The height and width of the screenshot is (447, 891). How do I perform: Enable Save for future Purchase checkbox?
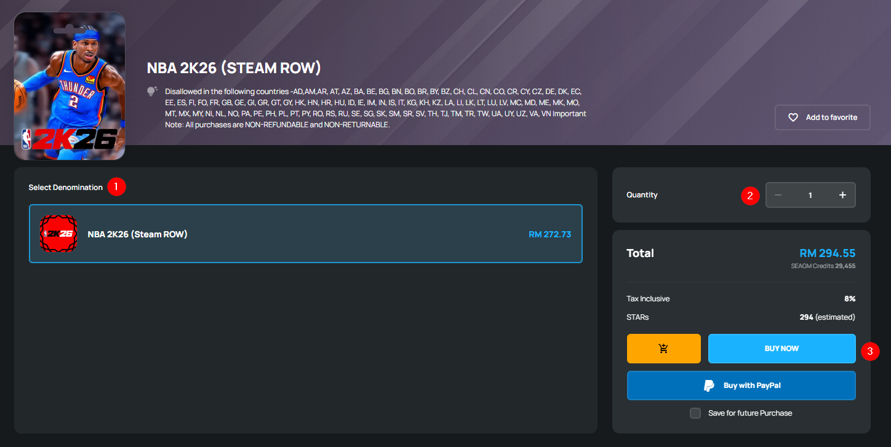[x=695, y=413]
